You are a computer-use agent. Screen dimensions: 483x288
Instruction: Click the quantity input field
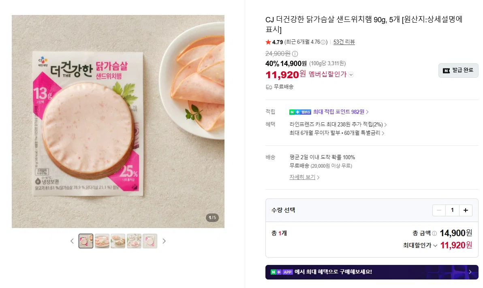452,210
